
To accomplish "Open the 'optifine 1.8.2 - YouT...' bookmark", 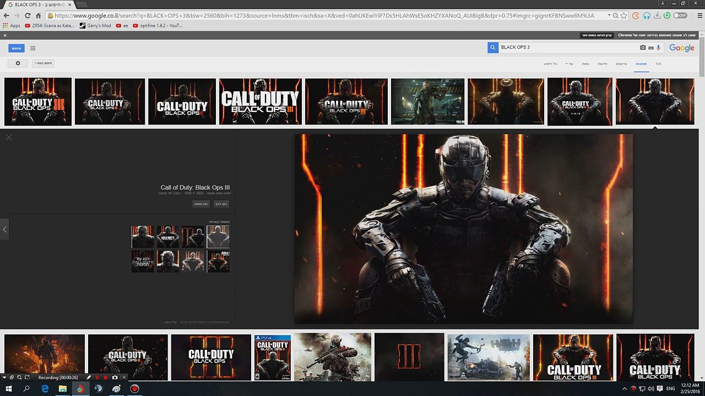I will coord(158,25).
